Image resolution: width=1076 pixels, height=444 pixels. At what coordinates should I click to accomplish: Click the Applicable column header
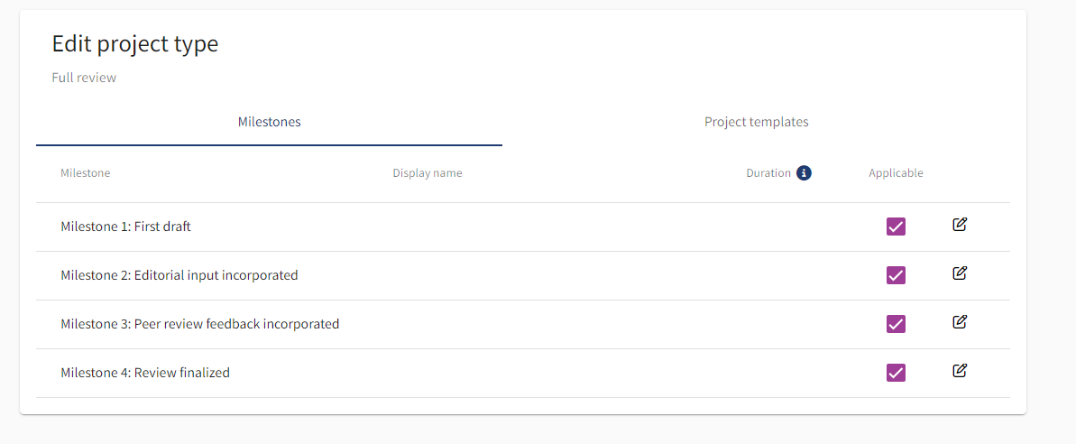tap(896, 173)
